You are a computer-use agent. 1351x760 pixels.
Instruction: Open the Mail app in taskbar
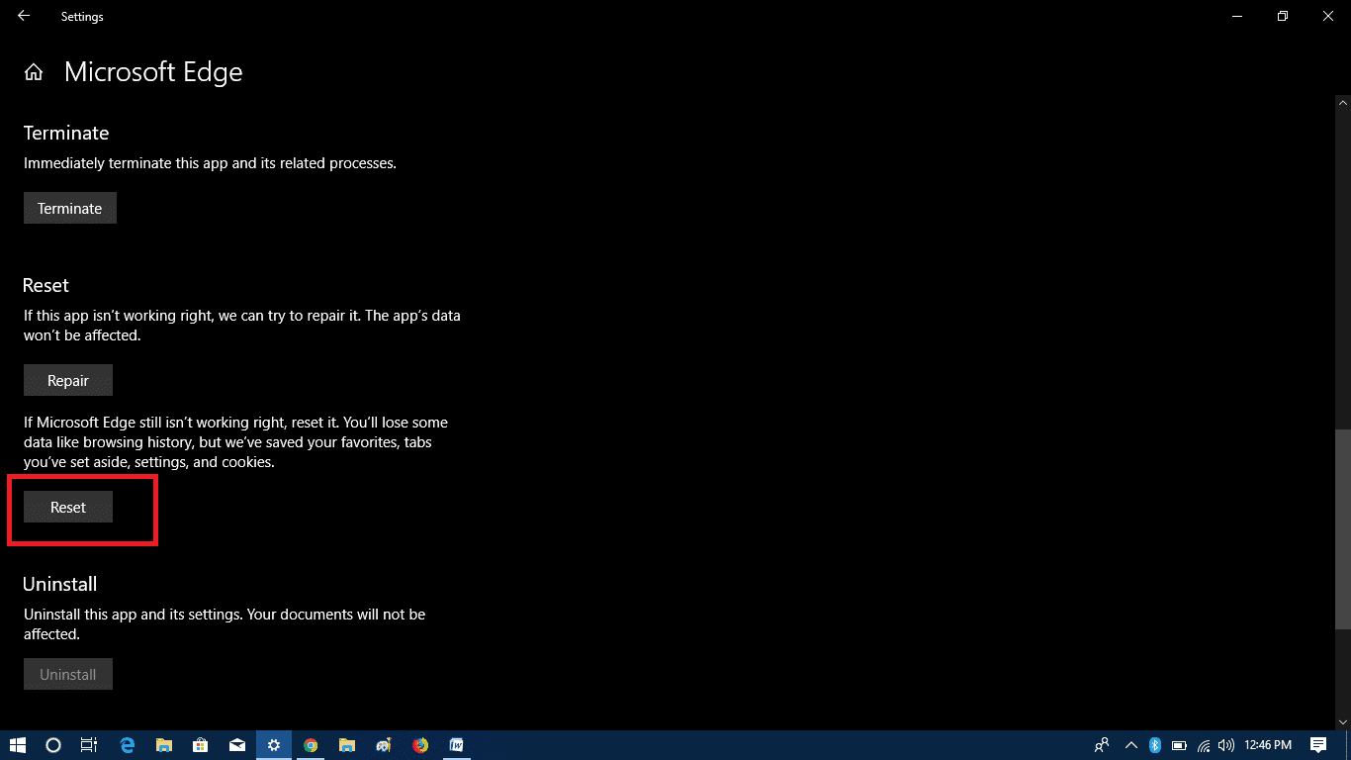point(237,745)
